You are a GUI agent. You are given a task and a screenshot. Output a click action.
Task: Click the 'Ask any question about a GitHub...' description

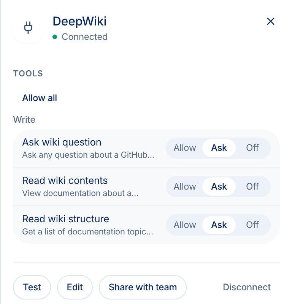pos(88,155)
